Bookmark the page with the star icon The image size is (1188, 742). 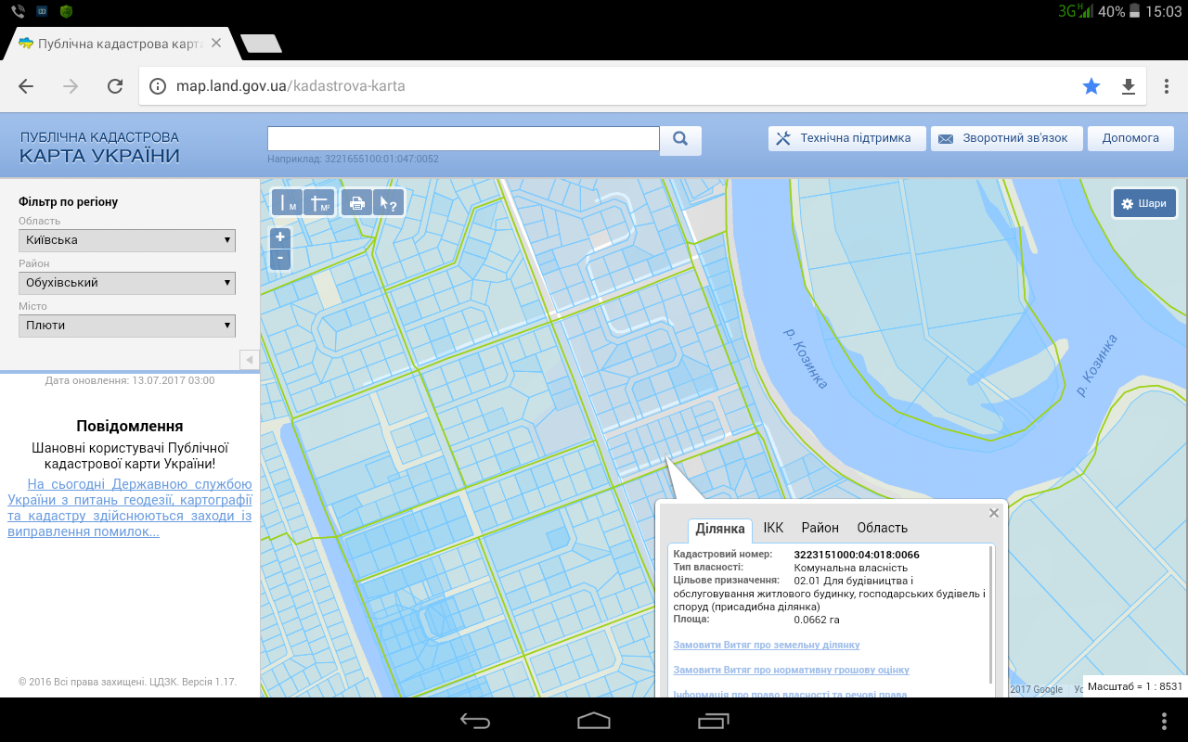[x=1091, y=86]
